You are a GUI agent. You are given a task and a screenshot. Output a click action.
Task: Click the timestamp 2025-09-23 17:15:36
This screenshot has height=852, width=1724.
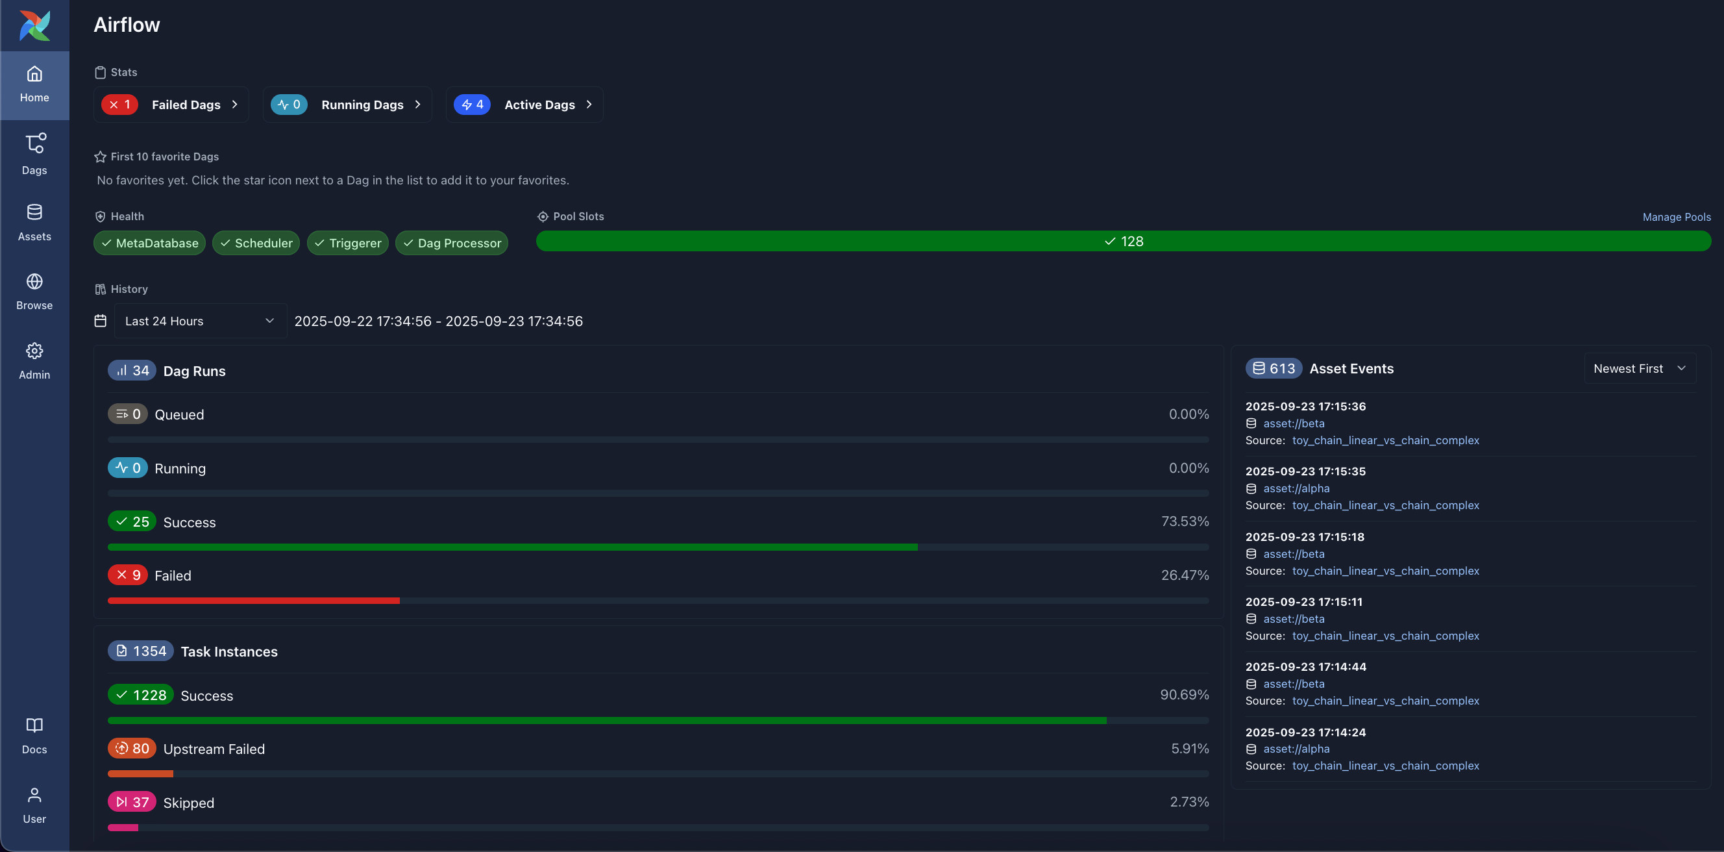click(x=1305, y=407)
